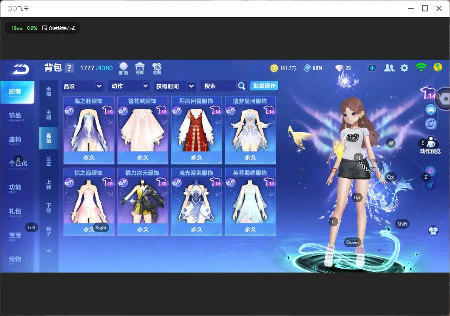
Task: Click the 8914 coupon amount
Action: [318, 68]
